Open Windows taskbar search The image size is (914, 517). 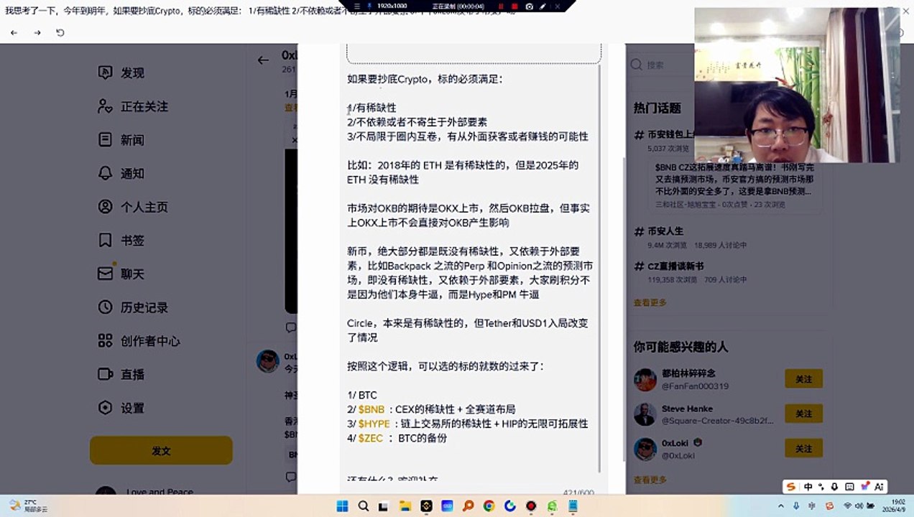pyautogui.click(x=364, y=506)
